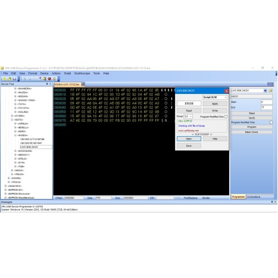Click the red round toolbar icon

click(49, 79)
